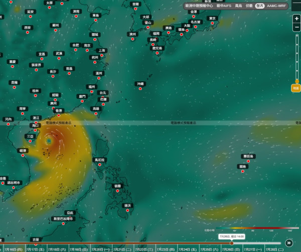Image resolution: width=301 pixels, height=252 pixels.
Task: Jump to 7月20日 on the timeline
Action: pos(101,249)
